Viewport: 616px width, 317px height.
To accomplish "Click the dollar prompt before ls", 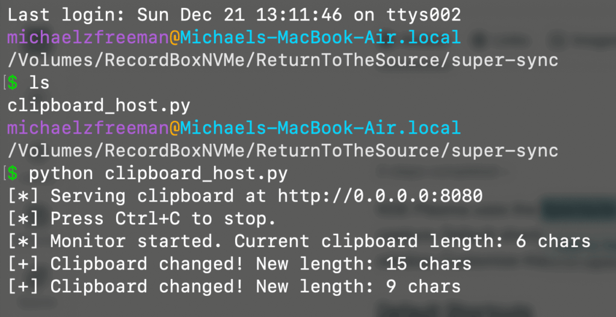I will click(x=13, y=83).
